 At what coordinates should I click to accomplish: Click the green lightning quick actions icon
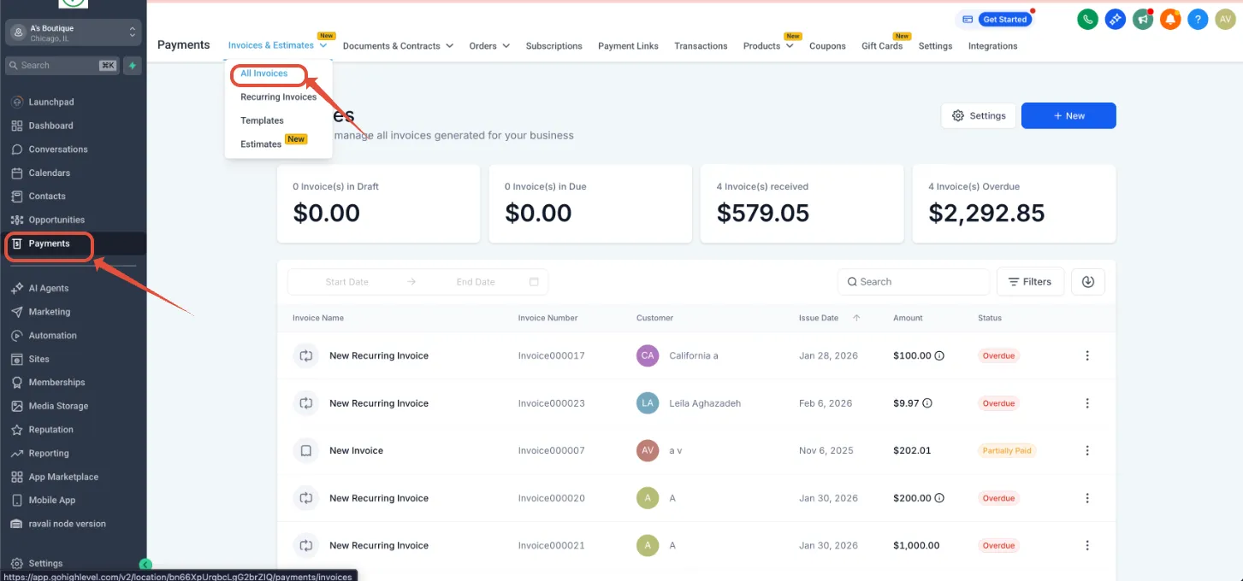[x=133, y=65]
